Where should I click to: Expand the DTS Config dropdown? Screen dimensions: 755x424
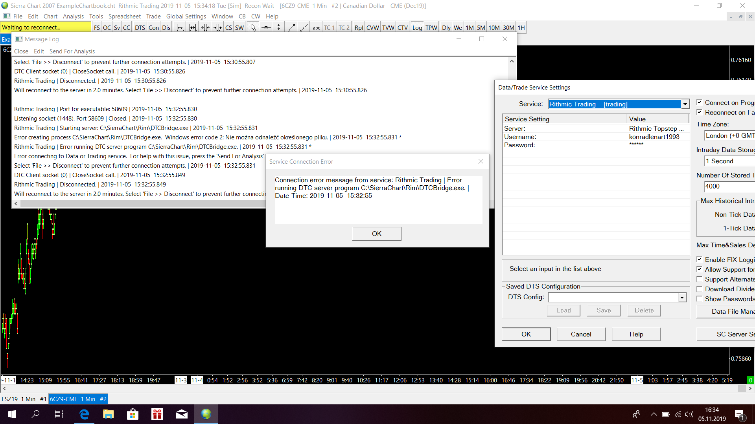pos(682,298)
